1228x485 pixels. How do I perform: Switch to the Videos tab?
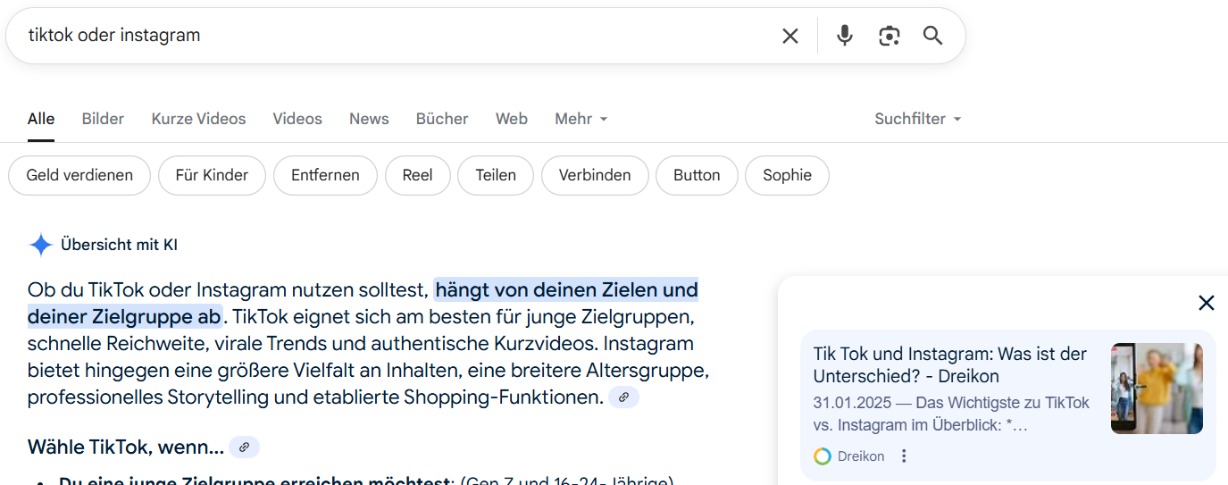[x=297, y=119]
